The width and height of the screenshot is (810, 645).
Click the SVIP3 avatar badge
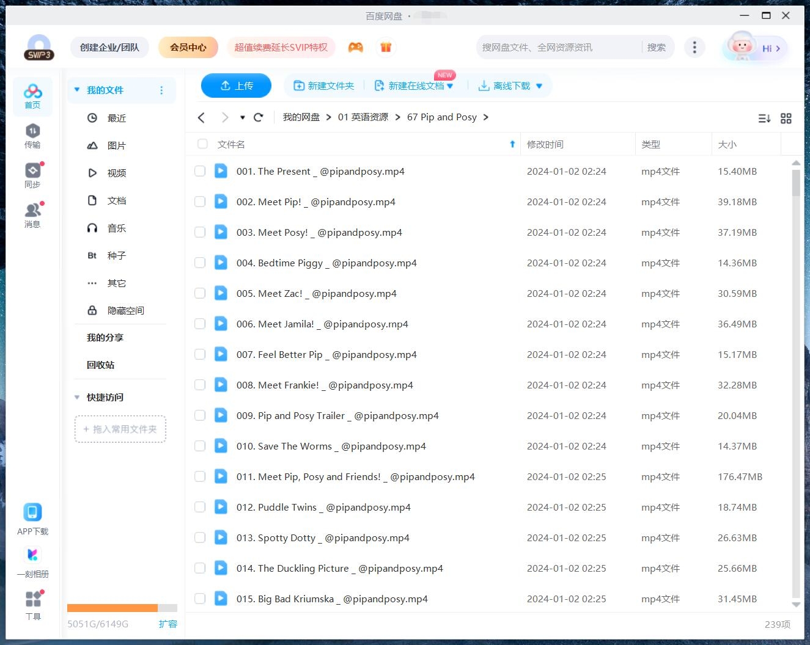[39, 48]
